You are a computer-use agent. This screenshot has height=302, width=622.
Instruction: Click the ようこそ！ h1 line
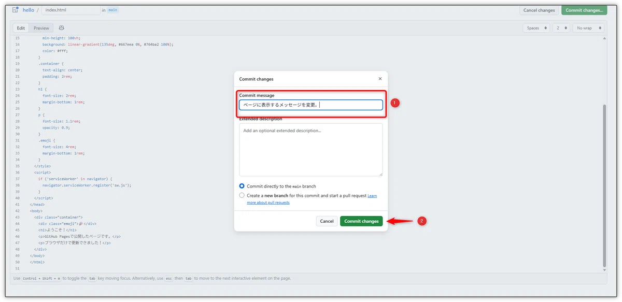(58, 229)
